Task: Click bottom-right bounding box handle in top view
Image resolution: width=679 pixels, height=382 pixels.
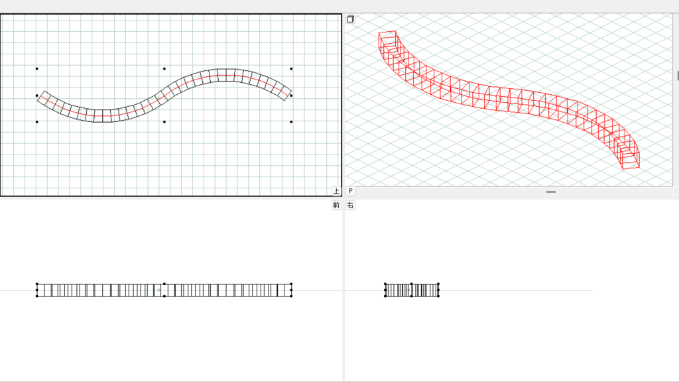Action: [291, 122]
